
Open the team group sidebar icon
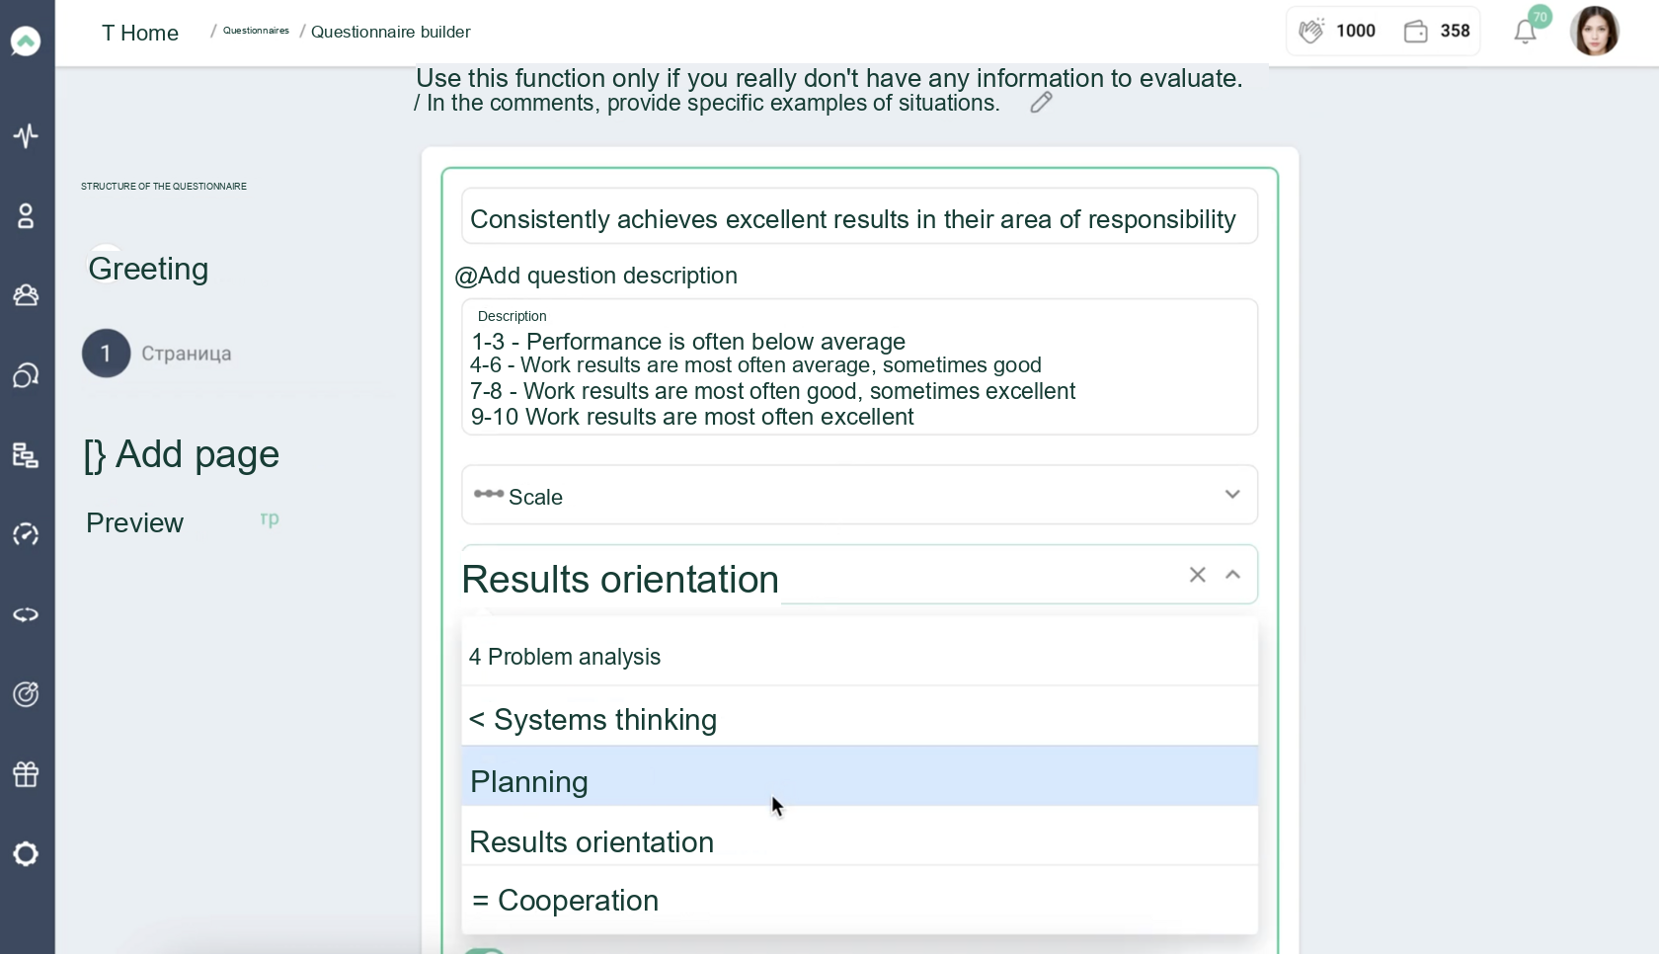click(x=26, y=295)
